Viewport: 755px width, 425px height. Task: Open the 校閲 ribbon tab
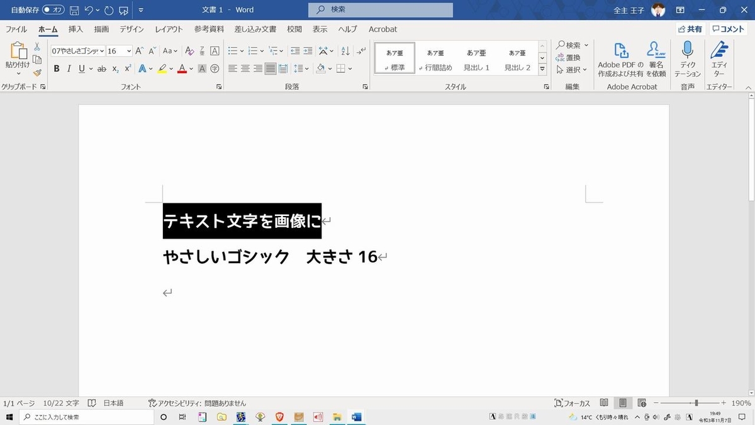pyautogui.click(x=294, y=29)
